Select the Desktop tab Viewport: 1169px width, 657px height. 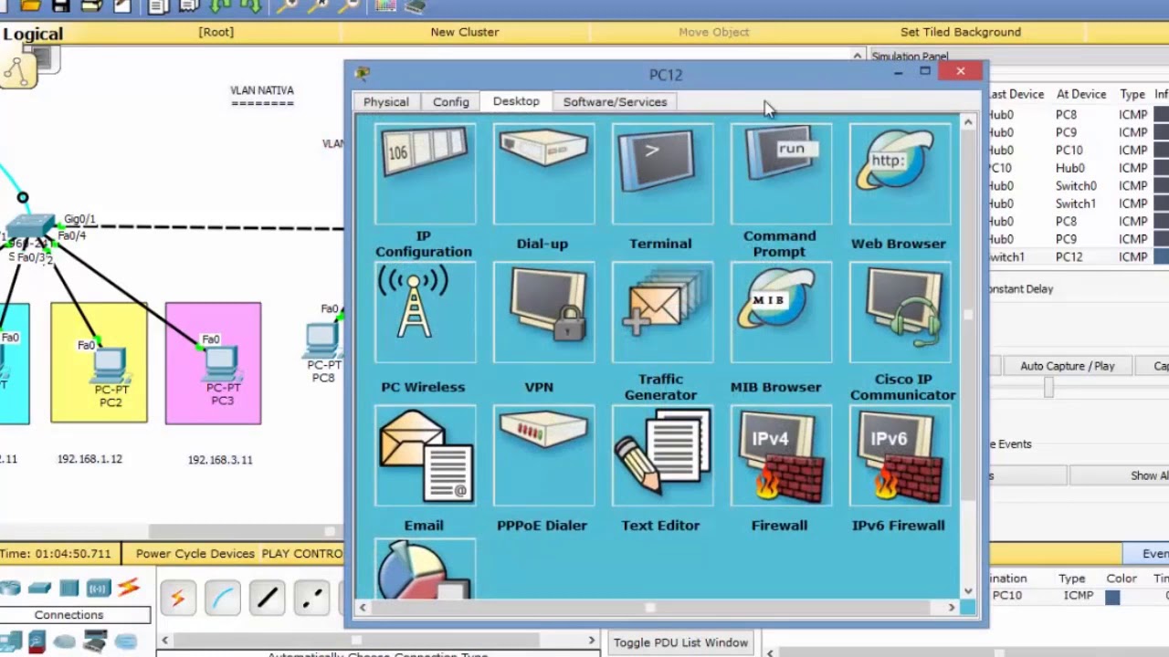point(516,101)
